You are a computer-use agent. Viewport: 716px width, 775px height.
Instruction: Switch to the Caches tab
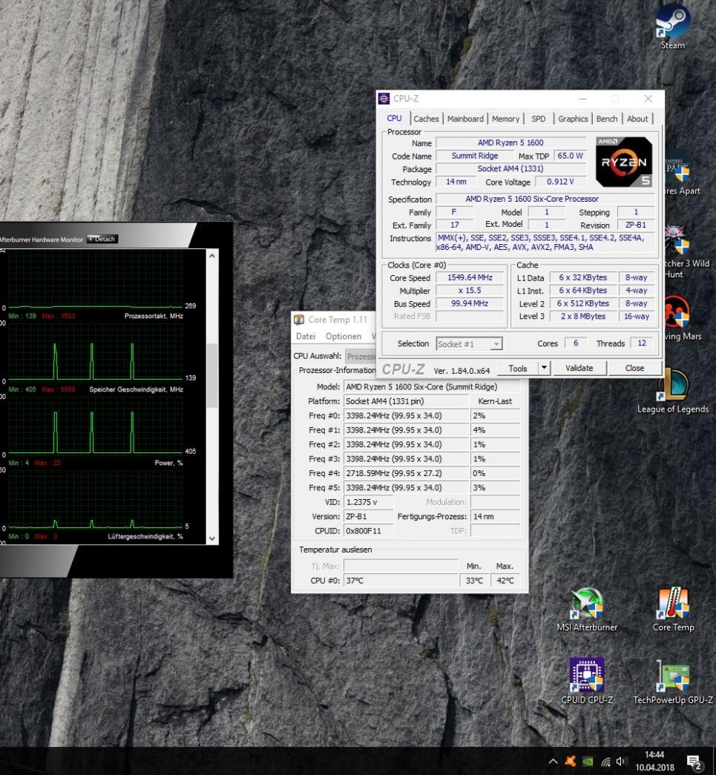click(426, 119)
